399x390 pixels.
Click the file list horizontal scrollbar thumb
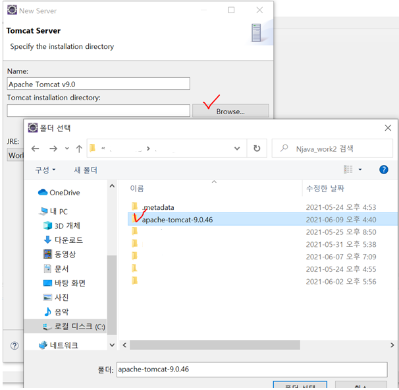(215, 345)
